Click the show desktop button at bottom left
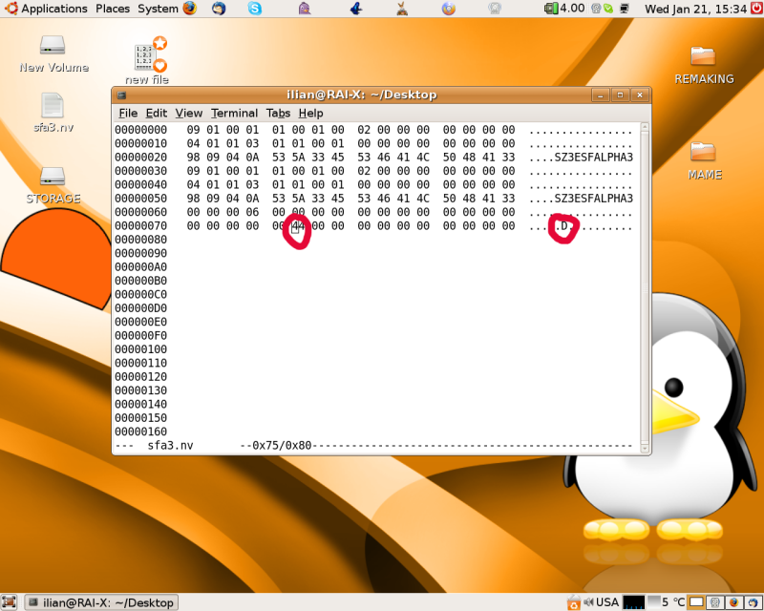 (10, 602)
